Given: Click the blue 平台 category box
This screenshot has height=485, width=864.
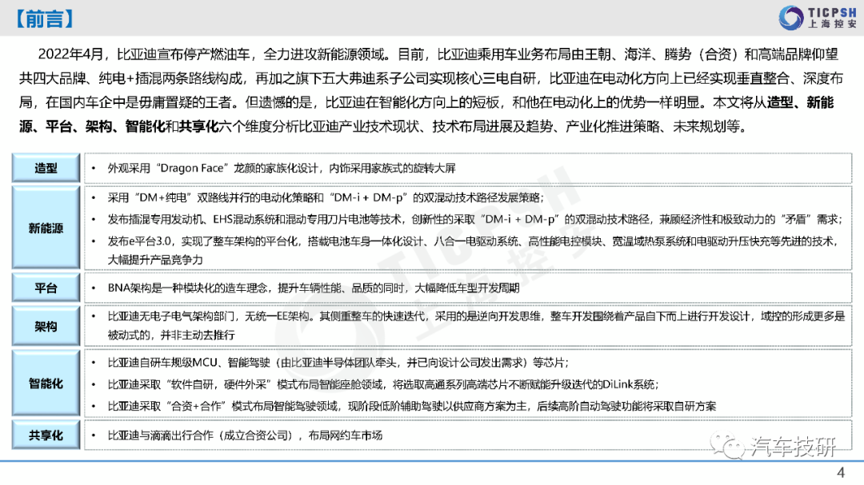Looking at the screenshot, I should [x=46, y=288].
